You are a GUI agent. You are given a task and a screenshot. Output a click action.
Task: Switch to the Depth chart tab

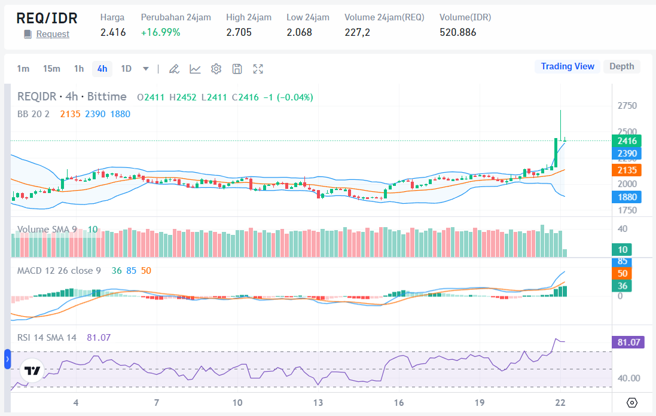click(621, 66)
